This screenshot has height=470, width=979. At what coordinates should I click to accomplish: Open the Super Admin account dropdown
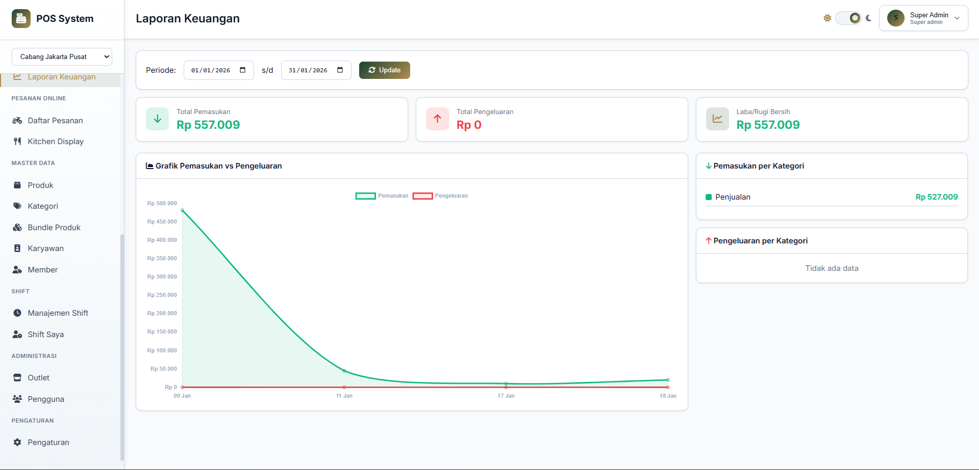[923, 18]
